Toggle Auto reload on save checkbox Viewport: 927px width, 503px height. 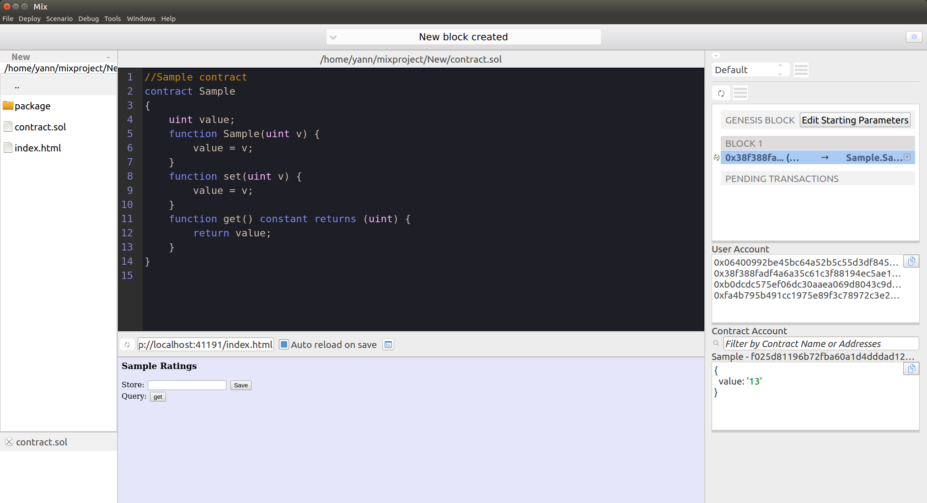[284, 345]
